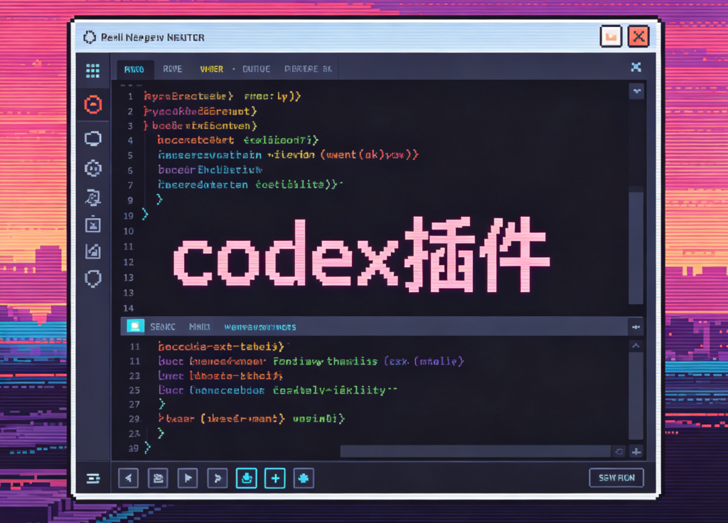Click line number 14 in upper editor

pos(129,308)
